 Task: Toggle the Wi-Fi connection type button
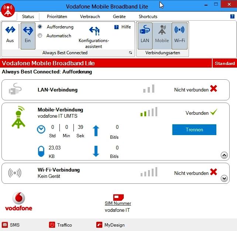[x=179, y=36]
